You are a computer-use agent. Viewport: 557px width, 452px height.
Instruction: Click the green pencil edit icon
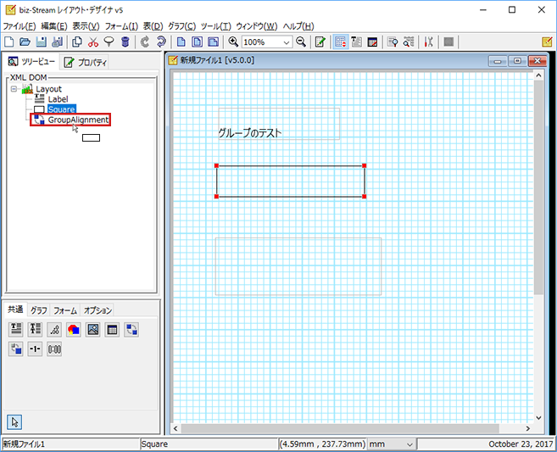tap(320, 42)
